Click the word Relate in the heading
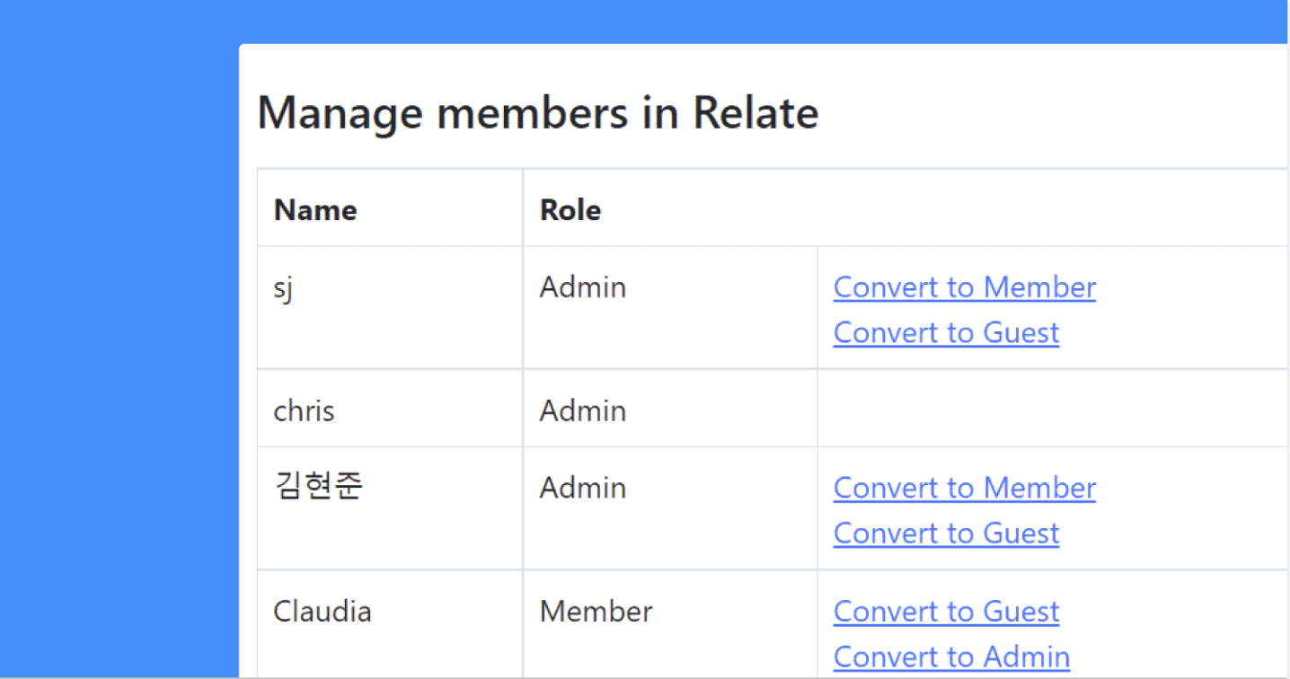The image size is (1290, 679). tap(755, 113)
